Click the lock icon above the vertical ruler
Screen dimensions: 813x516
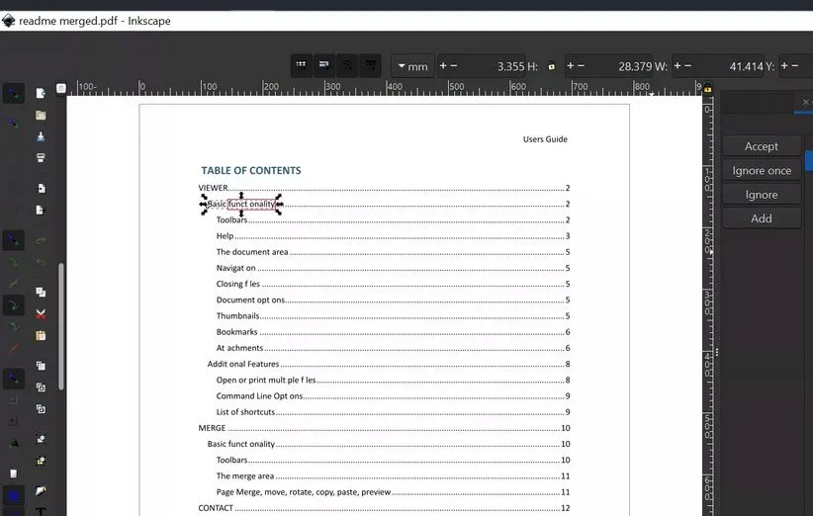pyautogui.click(x=707, y=88)
